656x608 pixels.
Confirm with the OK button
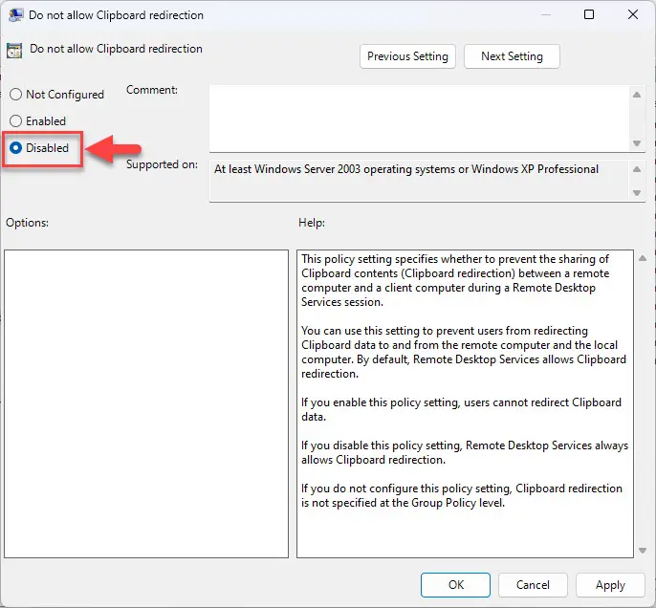pyautogui.click(x=455, y=585)
